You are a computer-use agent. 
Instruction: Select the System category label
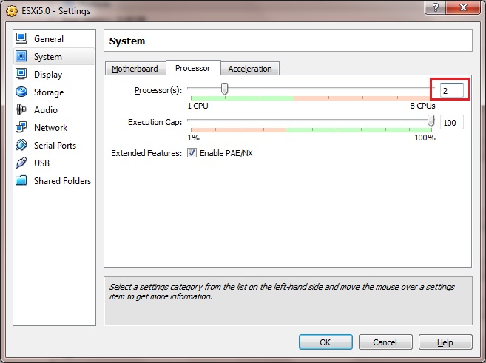pyautogui.click(x=48, y=57)
